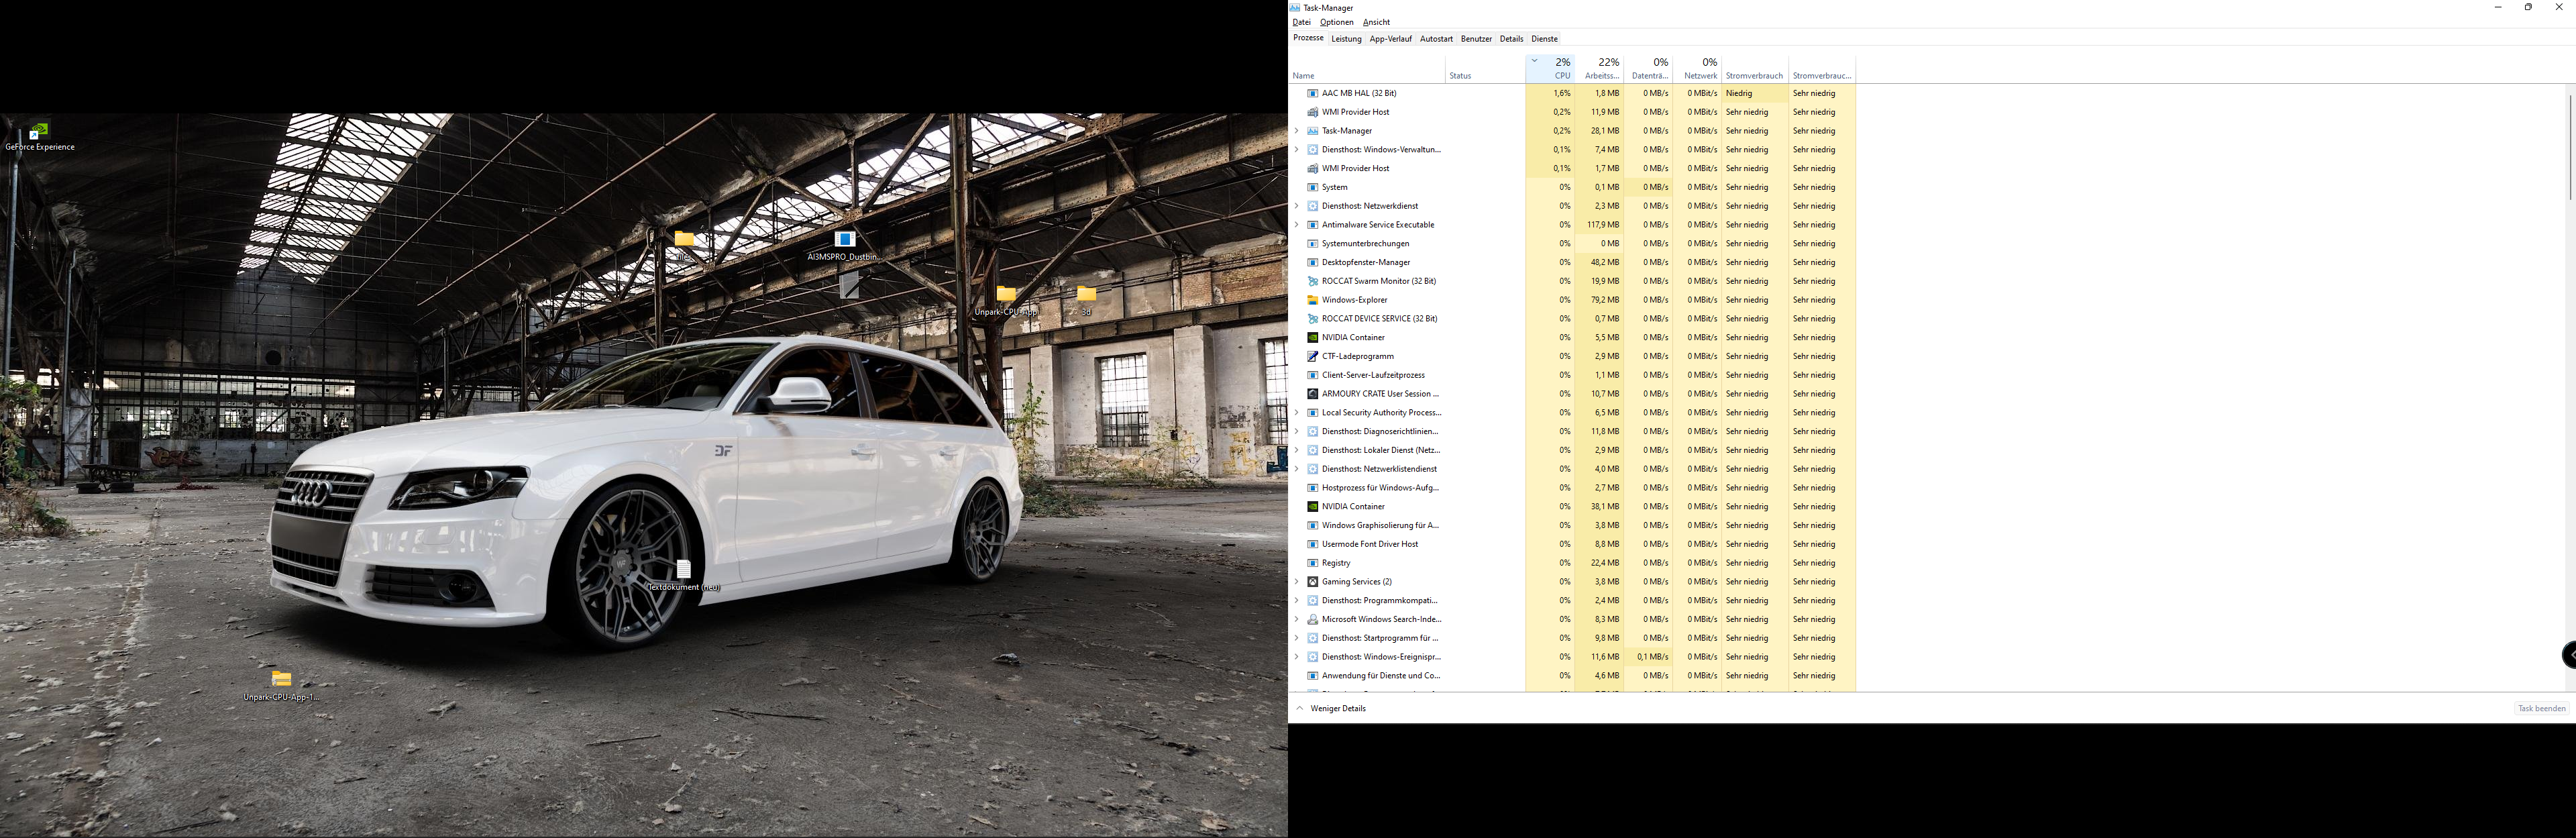The height and width of the screenshot is (838, 2576).
Task: Switch to the Leistung tab
Action: click(x=1346, y=39)
